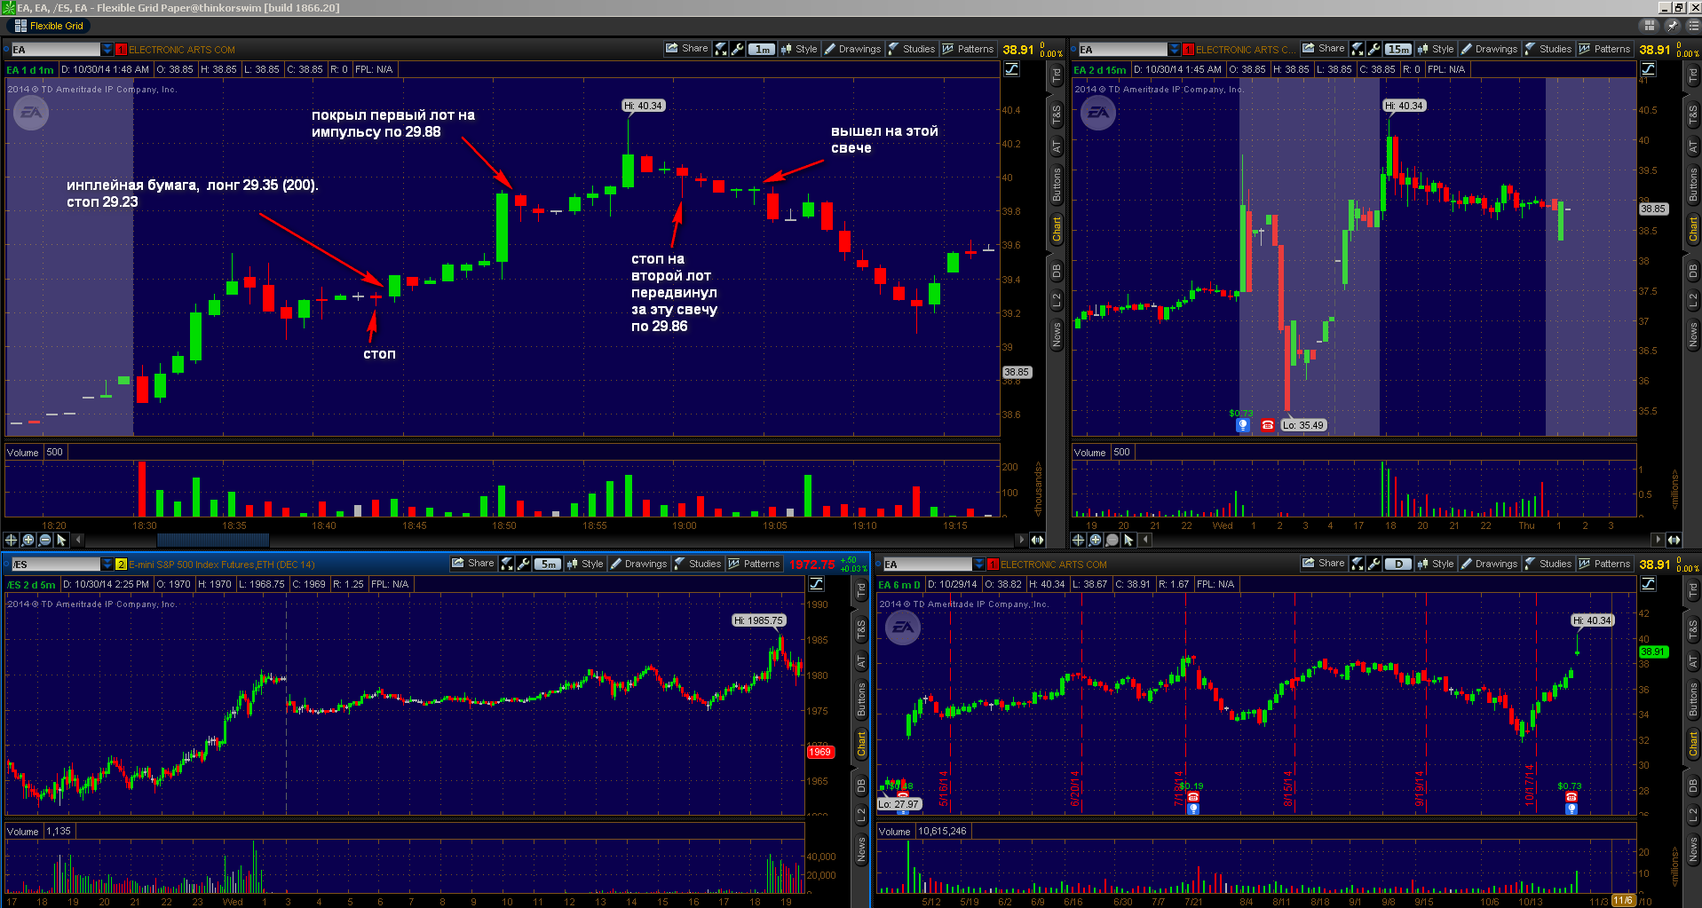Toggle price scale icon in the /ES chart
The image size is (1702, 908).
tap(816, 584)
